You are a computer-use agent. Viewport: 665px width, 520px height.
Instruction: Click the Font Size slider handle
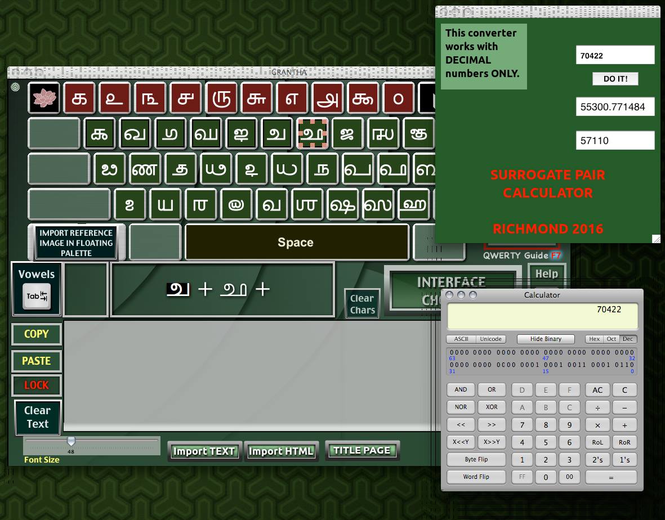coord(72,441)
